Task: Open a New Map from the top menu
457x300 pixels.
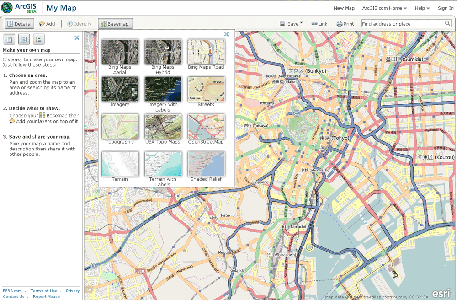Action: pos(344,8)
